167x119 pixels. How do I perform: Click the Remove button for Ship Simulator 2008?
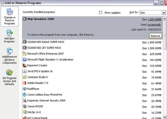(x=156, y=36)
